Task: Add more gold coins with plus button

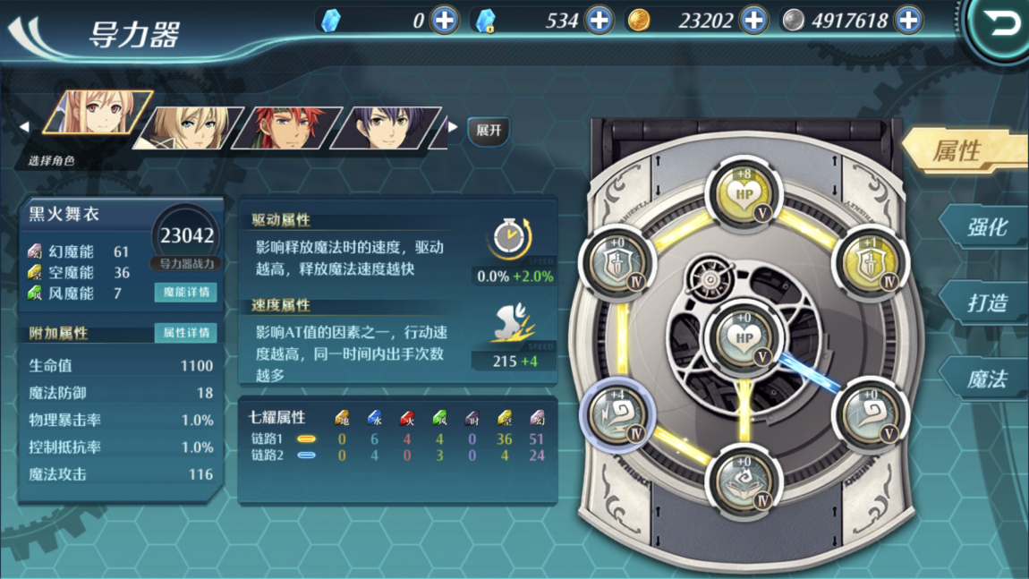Action: [x=754, y=21]
